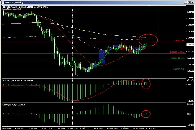The width and height of the screenshot is (195, 130).
Task: Select the '1.70417 RES' resistance label
Action: coord(179,41)
